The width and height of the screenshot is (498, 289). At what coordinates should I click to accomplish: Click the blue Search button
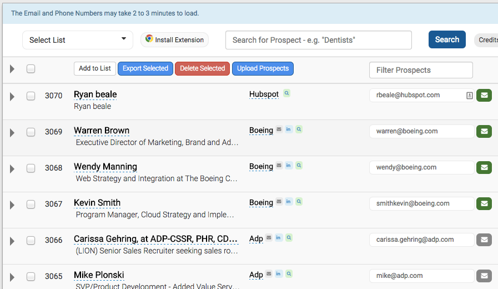pos(447,39)
